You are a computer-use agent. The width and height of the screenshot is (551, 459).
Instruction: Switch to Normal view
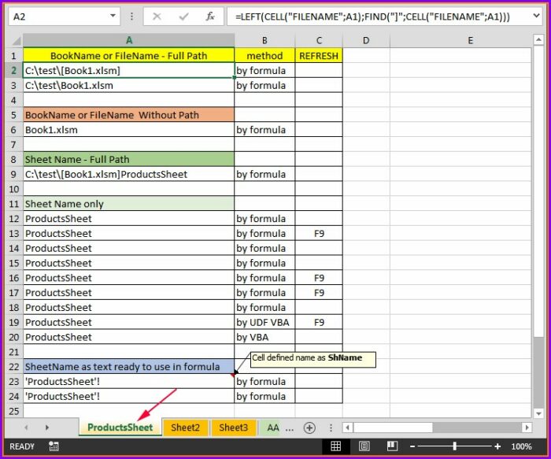(335, 446)
